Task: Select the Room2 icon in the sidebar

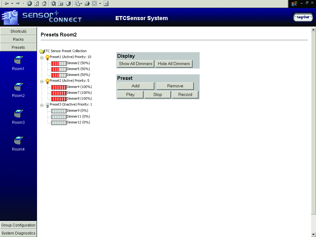Action: 19,87
